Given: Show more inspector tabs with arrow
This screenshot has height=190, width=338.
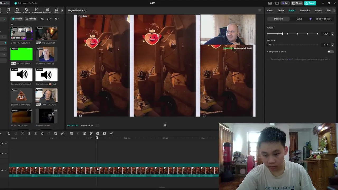Looking at the screenshot, I should click(x=334, y=11).
